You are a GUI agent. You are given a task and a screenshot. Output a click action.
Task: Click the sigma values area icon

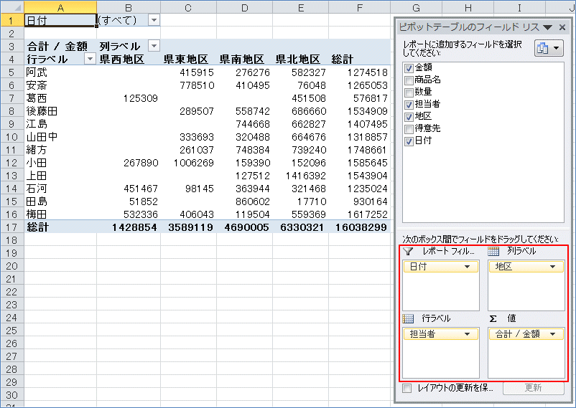point(493,318)
